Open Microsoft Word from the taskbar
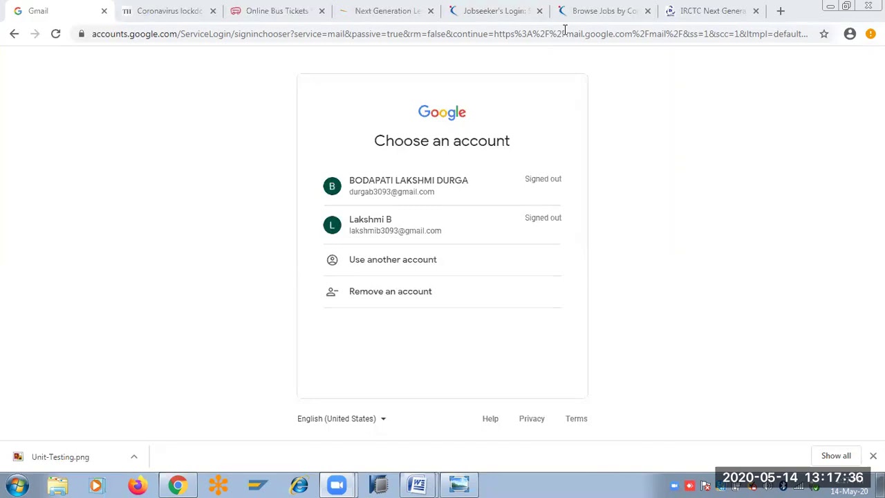 click(418, 485)
